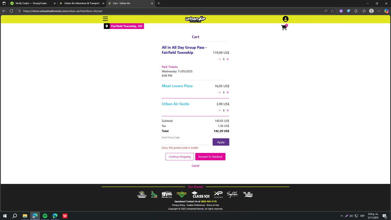The width and height of the screenshot is (391, 220).
Task: Open WPS Office from taskbar
Action: tap(65, 216)
